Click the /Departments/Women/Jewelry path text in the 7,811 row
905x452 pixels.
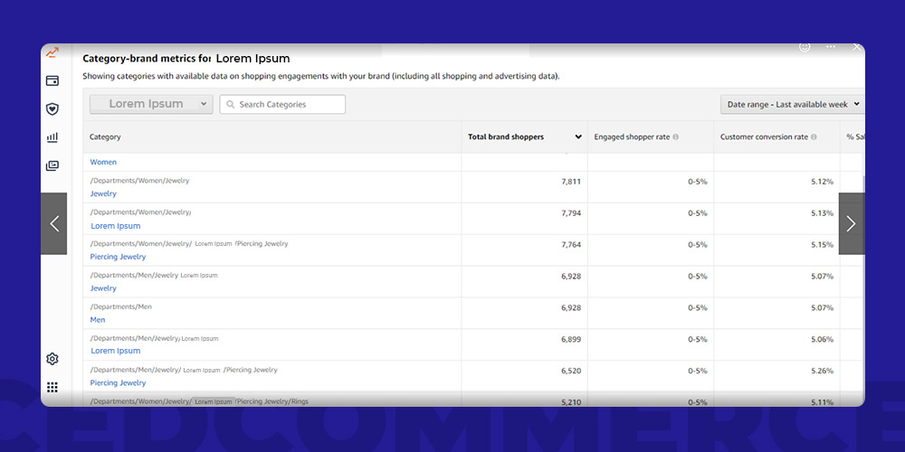[x=139, y=181]
